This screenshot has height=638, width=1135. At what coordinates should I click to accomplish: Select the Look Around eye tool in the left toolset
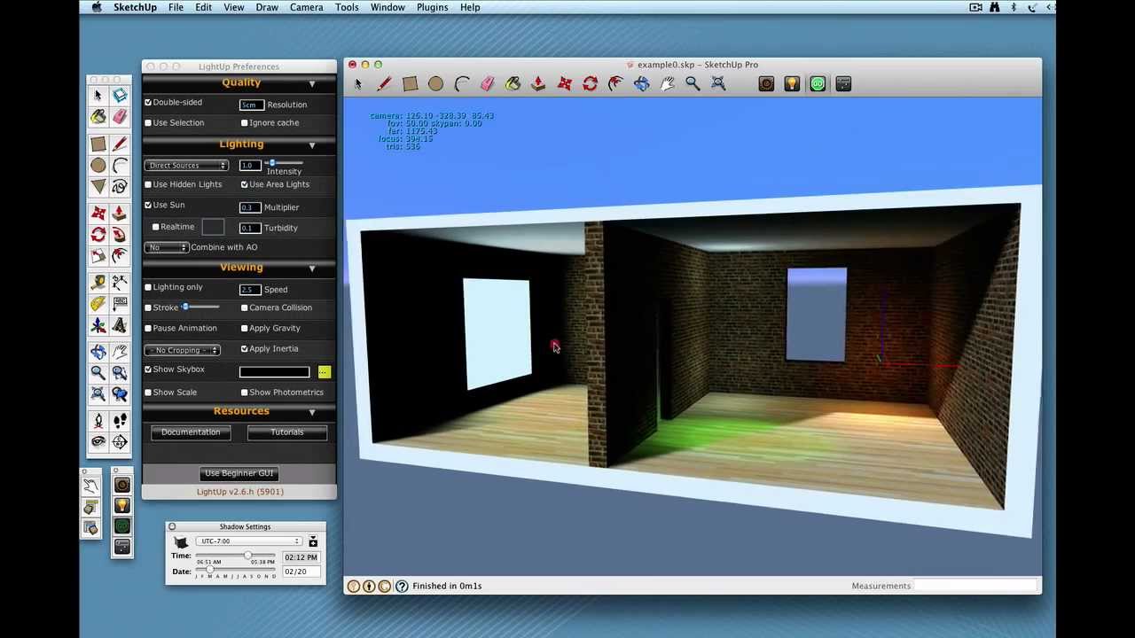tap(98, 441)
